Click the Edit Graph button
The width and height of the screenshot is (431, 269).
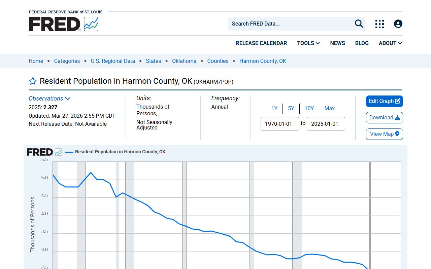coord(385,101)
